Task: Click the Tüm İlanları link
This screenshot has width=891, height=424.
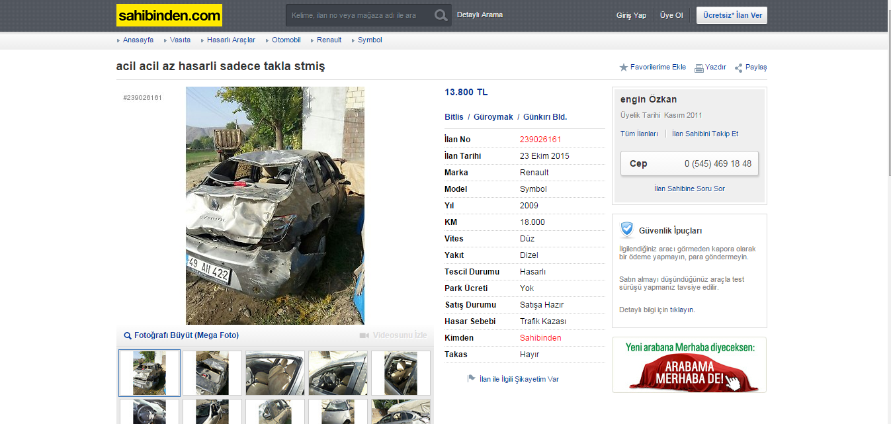Action: (x=639, y=134)
